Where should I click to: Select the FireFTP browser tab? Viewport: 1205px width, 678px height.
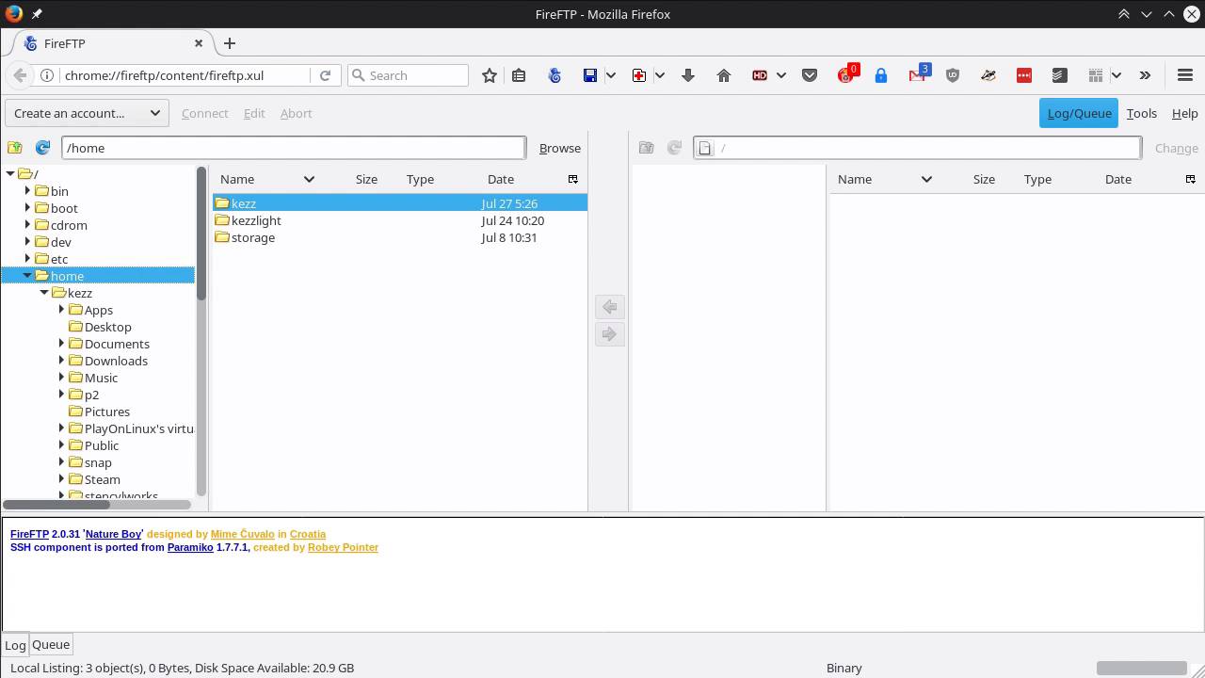pyautogui.click(x=113, y=43)
